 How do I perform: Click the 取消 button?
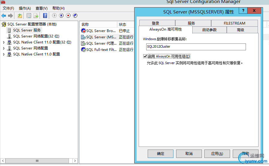coord(189,154)
